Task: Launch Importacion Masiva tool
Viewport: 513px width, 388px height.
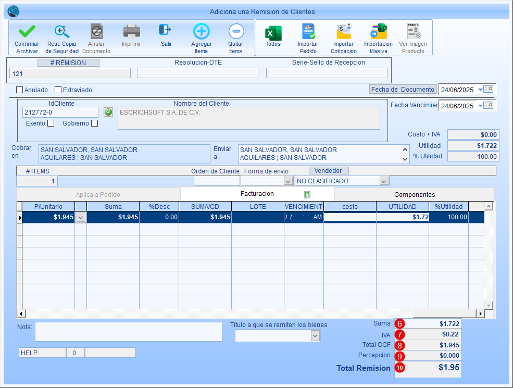Action: [378, 32]
